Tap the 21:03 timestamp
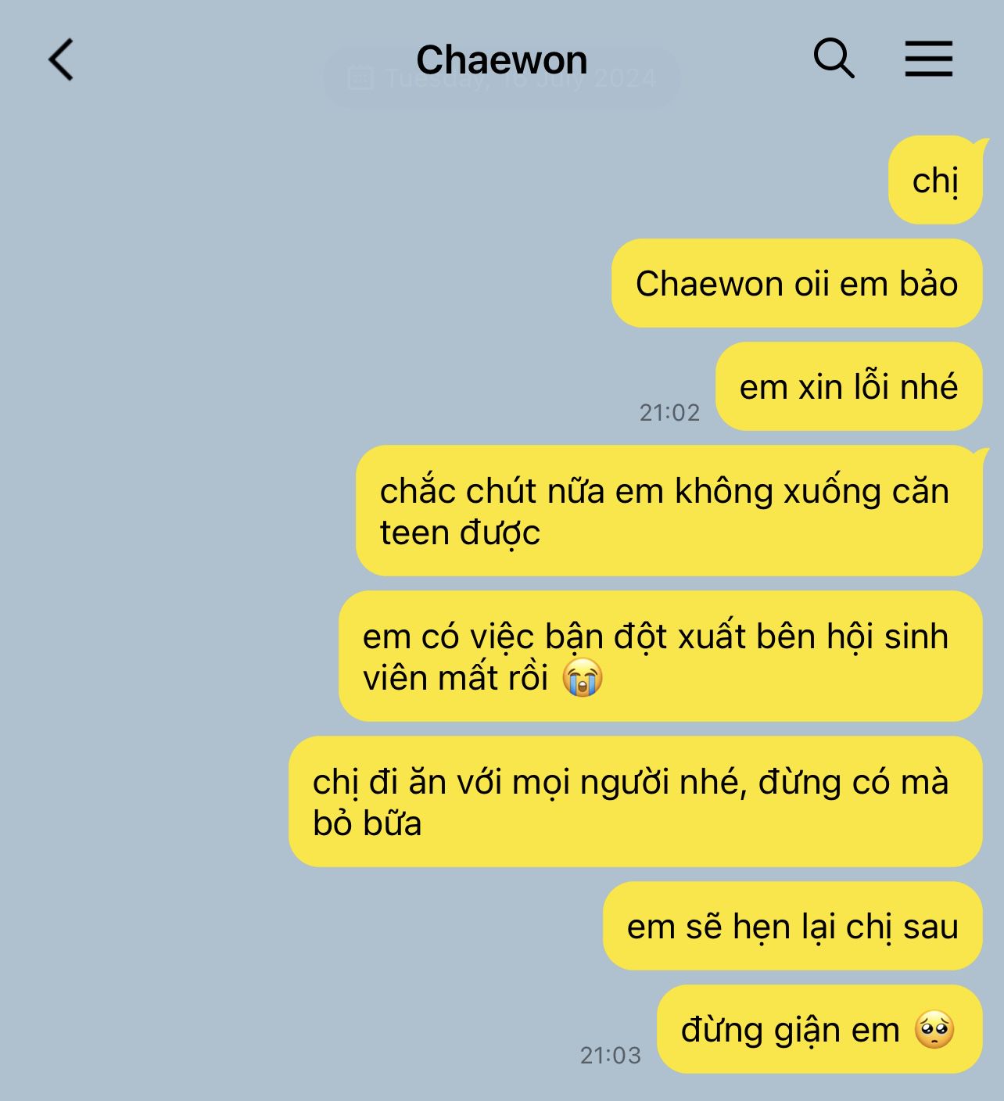The height and width of the screenshot is (1101, 1004). pos(610,1055)
